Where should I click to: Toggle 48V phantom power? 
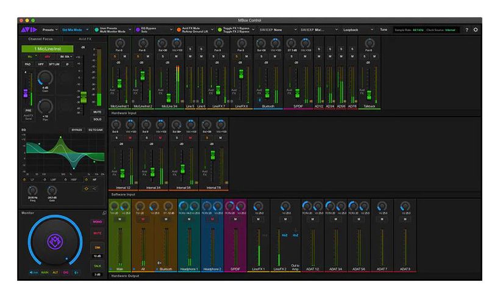coord(47,57)
